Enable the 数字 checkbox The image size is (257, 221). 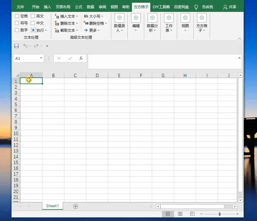(17, 30)
